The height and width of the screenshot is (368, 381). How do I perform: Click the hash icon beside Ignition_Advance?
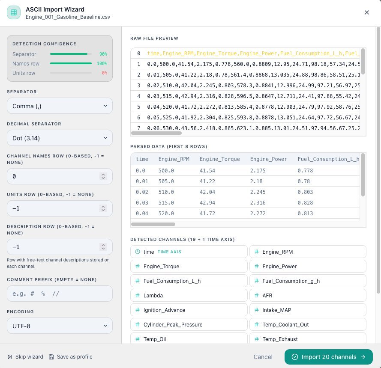click(x=138, y=310)
